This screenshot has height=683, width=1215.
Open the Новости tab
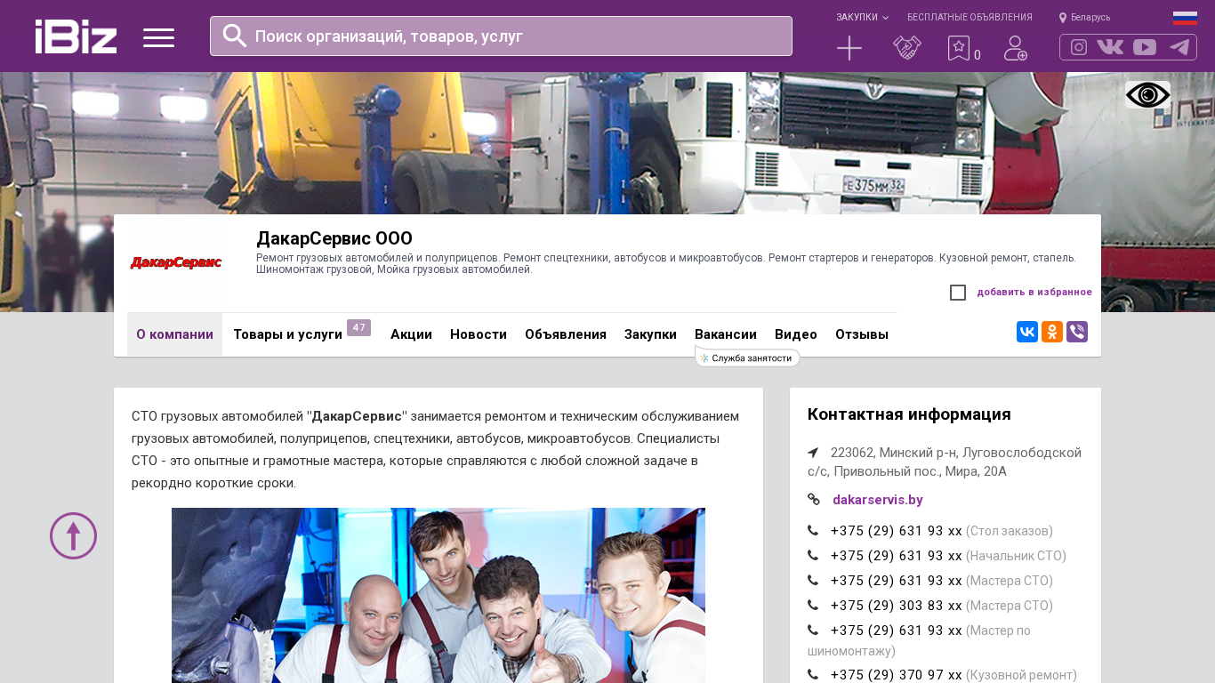(479, 334)
